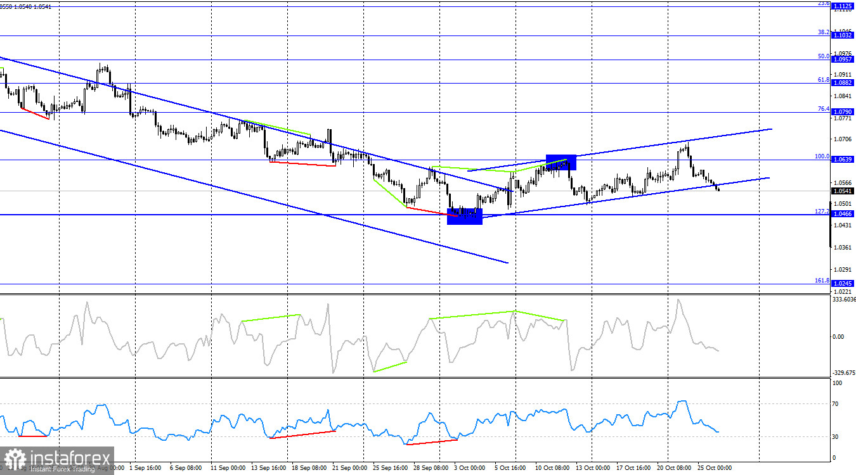This screenshot has width=856, height=475.
Task: Select the 100.0 Fibonacci level label
Action: [x=822, y=156]
